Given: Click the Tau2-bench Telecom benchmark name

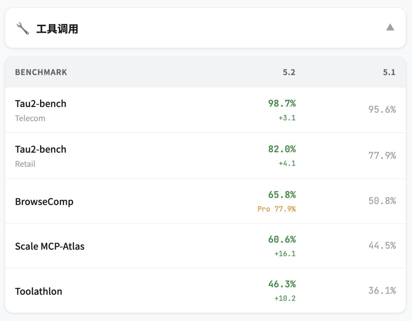Looking at the screenshot, I should pyautogui.click(x=41, y=104).
